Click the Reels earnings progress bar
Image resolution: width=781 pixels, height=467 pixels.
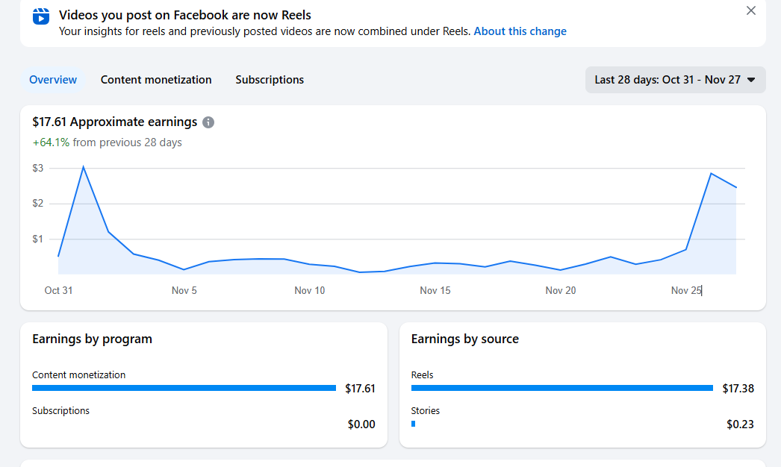pos(561,388)
